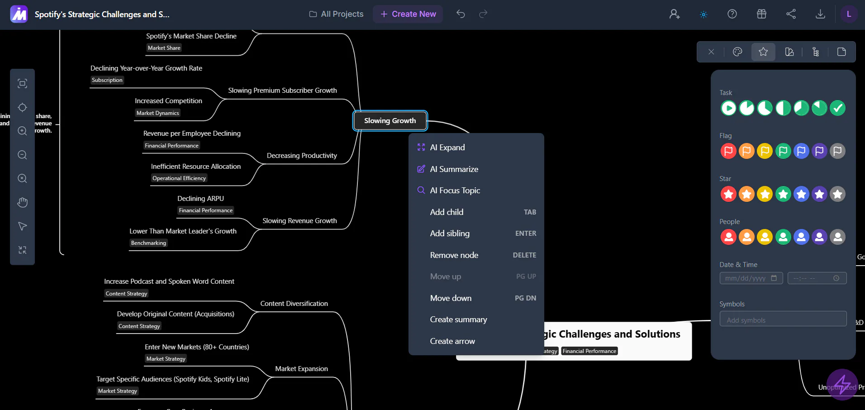Click the collapse arrows icon in left toolbar
Screen dimensions: 865x410
[x=22, y=250]
